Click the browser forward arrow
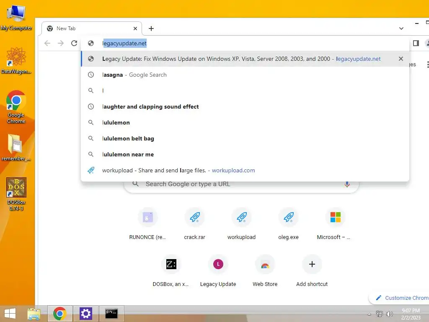Screen dimensions: 429x322 click(61, 43)
